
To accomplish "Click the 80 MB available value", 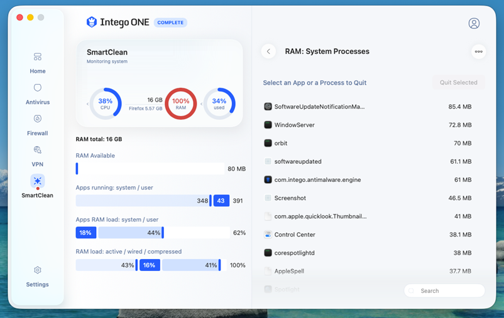I will coord(236,169).
